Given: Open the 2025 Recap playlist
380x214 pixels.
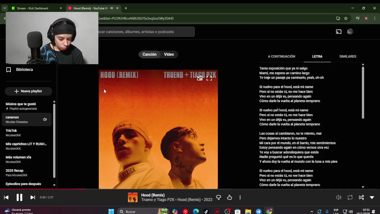Looking at the screenshot, I should pos(27,173).
